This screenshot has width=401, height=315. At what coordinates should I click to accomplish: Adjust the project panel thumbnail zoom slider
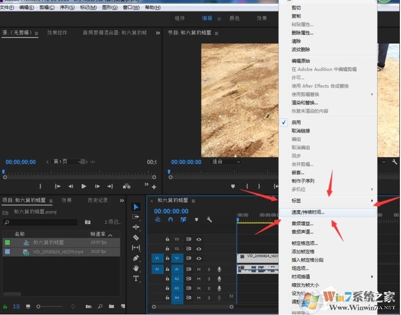40,306
